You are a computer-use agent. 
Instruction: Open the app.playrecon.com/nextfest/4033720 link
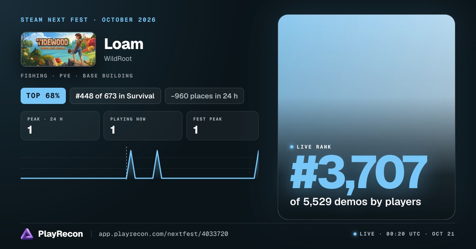(x=163, y=234)
